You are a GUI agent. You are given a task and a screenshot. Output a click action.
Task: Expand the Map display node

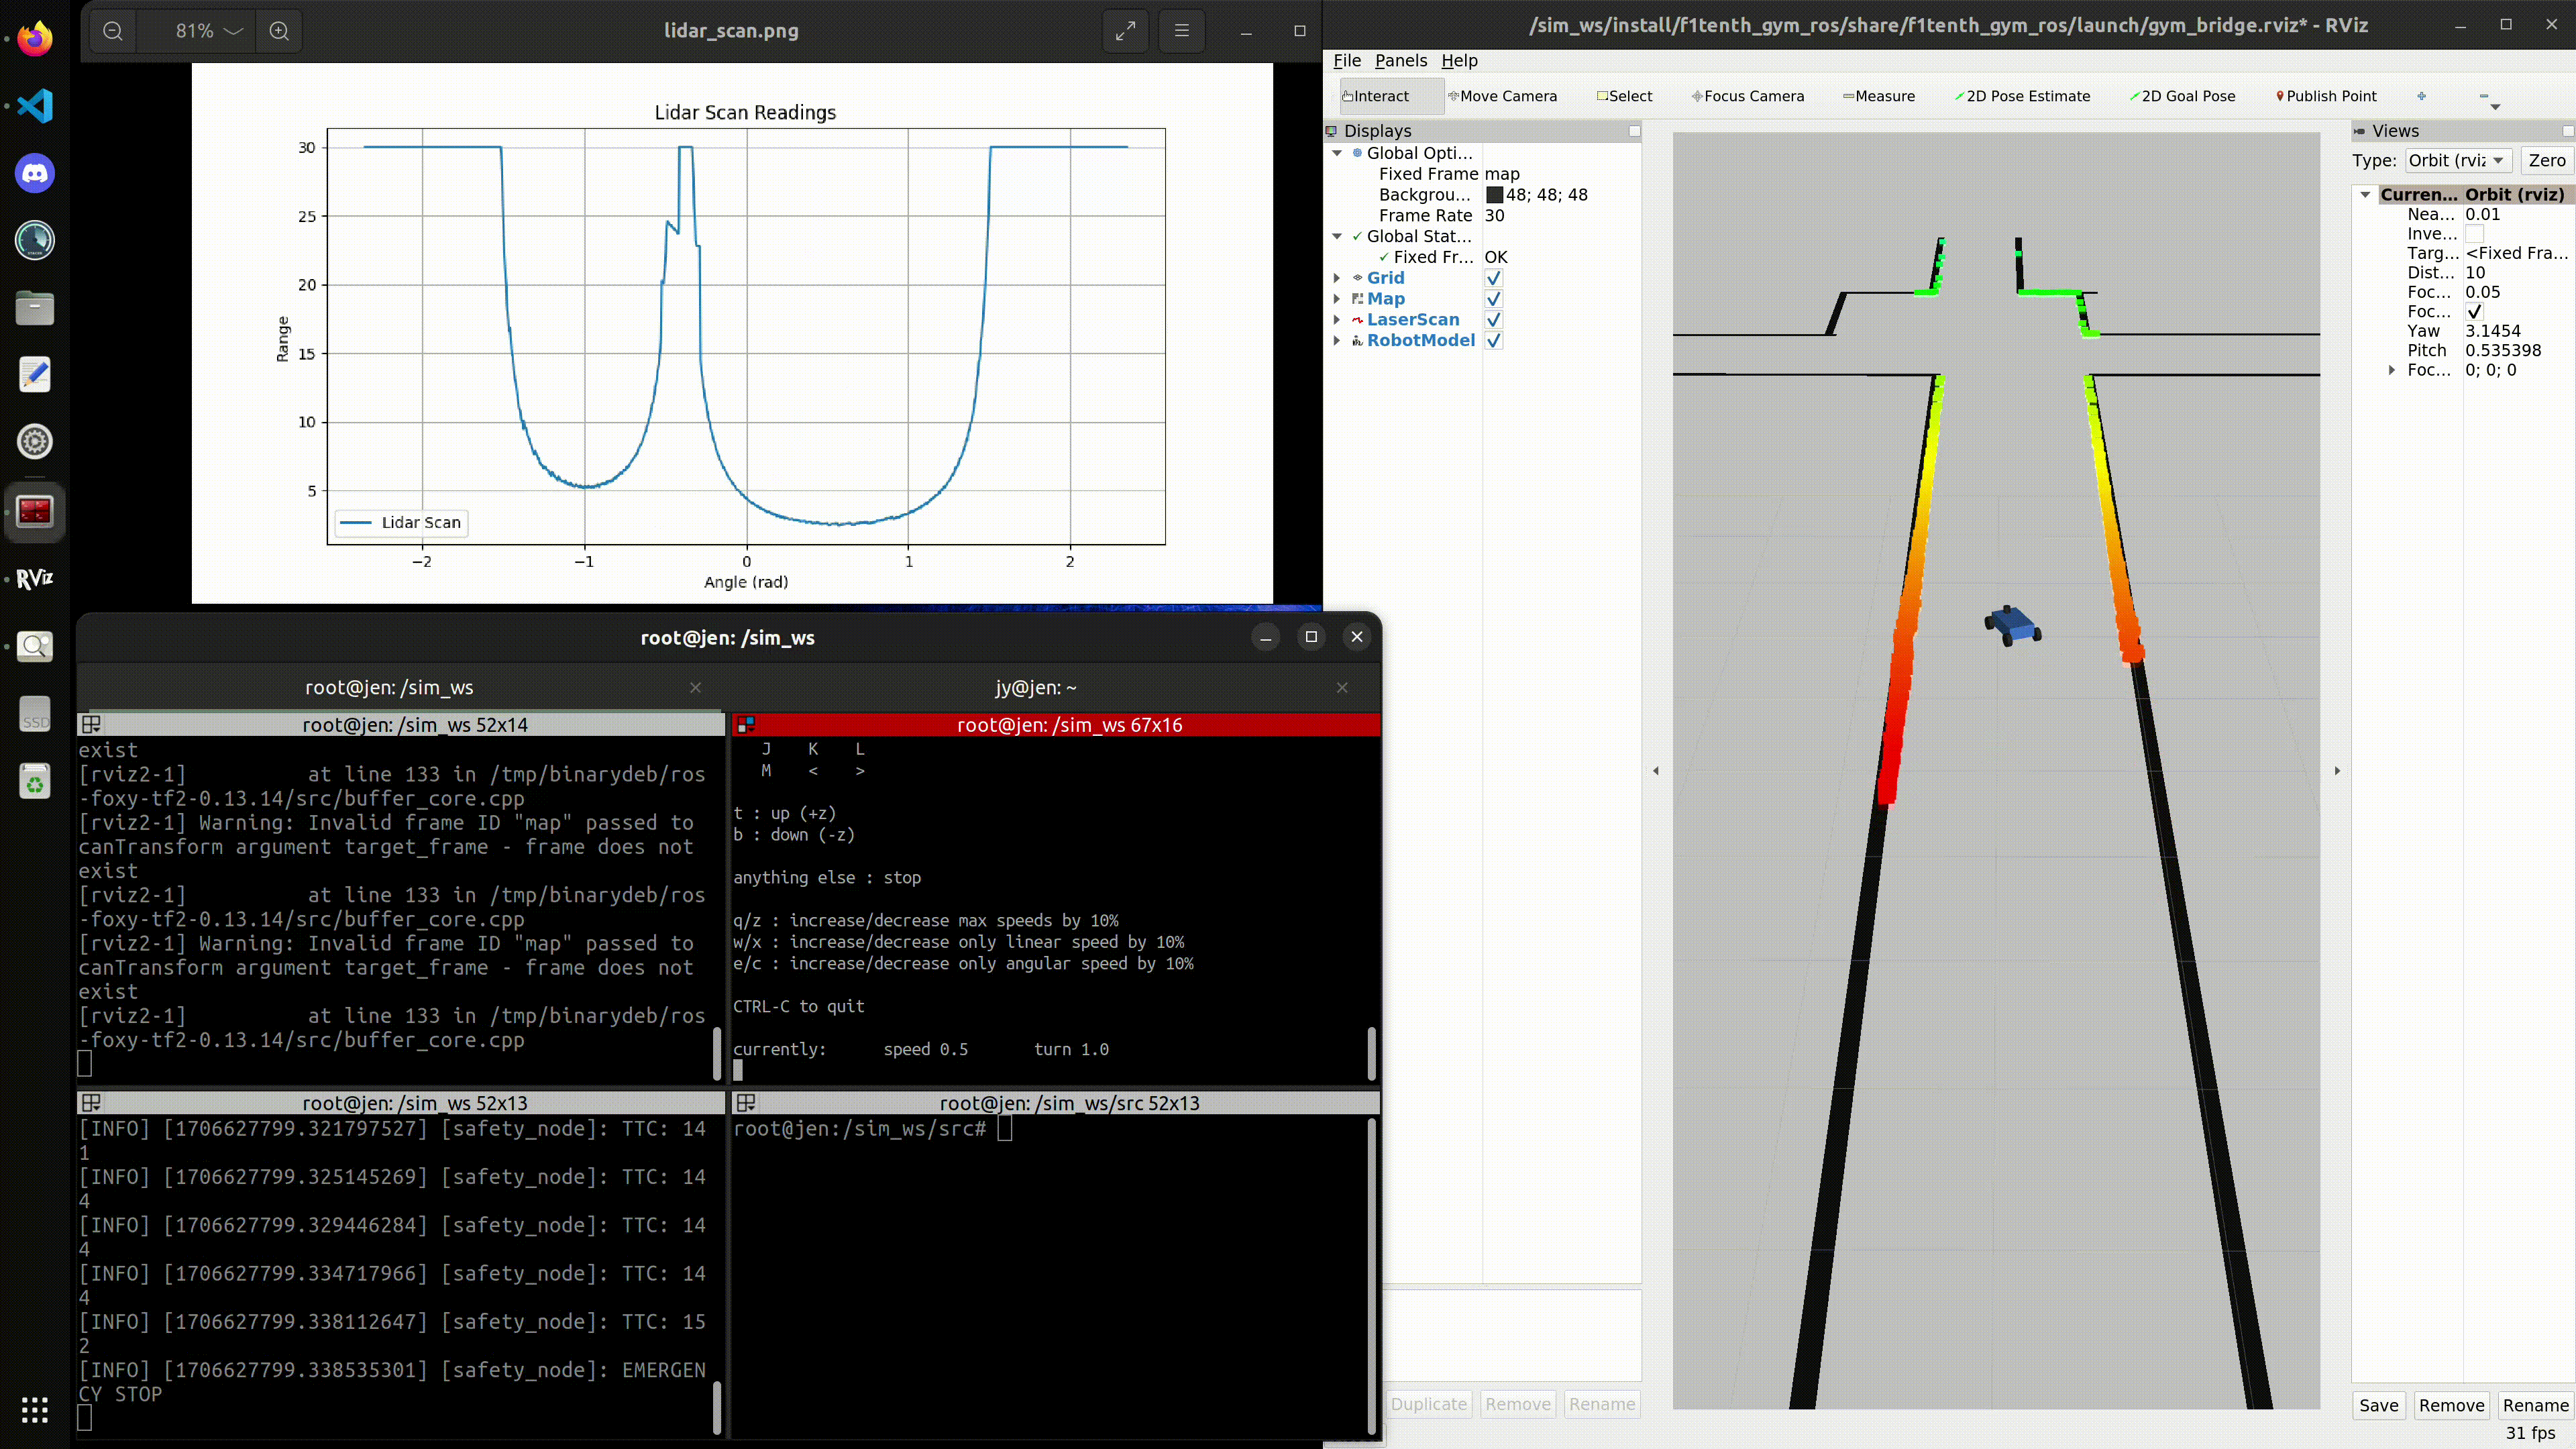click(1337, 299)
